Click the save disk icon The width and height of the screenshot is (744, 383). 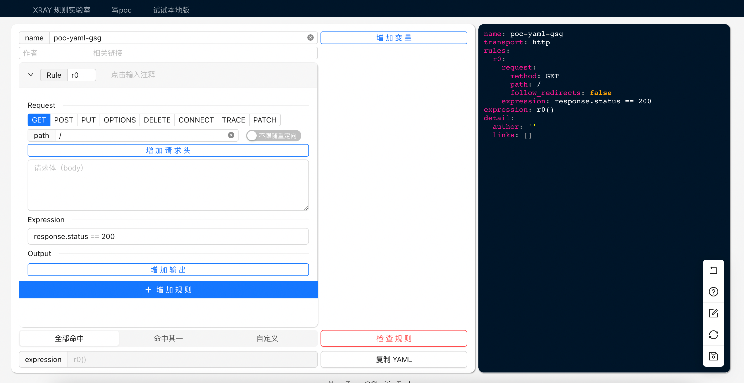[713, 356]
